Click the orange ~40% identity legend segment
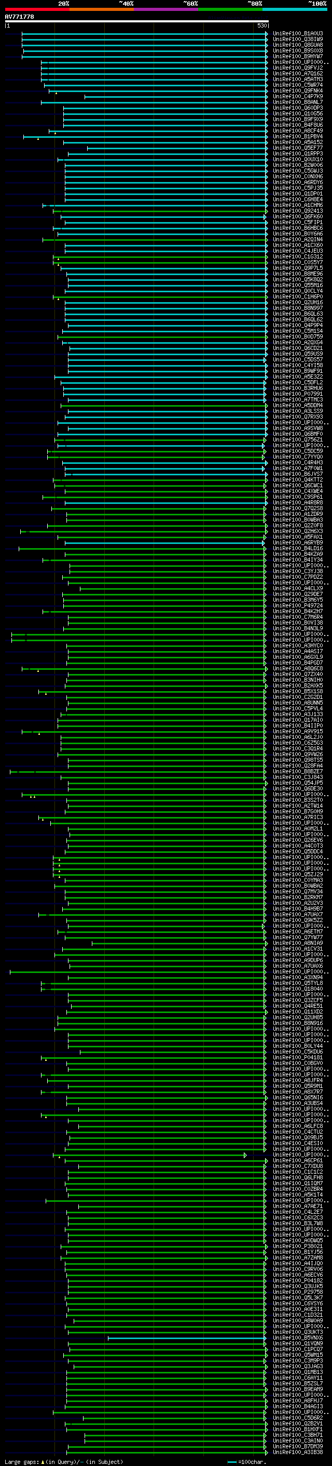Viewport: 332px width, 1466px height. [x=102, y=9]
